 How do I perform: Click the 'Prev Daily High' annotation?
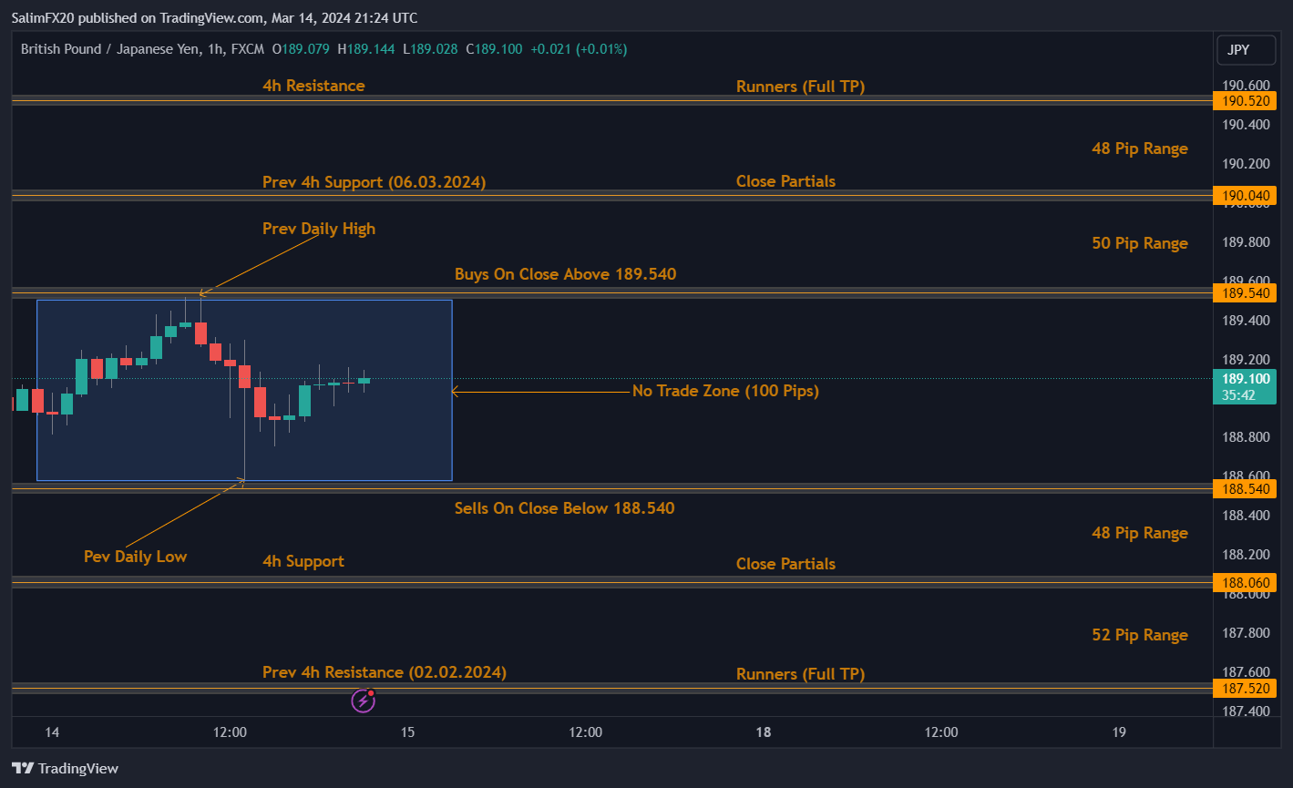(318, 229)
